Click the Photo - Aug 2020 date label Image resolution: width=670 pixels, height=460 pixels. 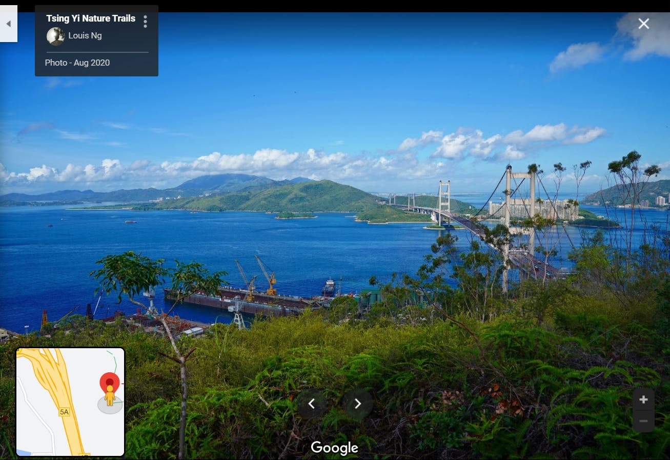click(77, 63)
